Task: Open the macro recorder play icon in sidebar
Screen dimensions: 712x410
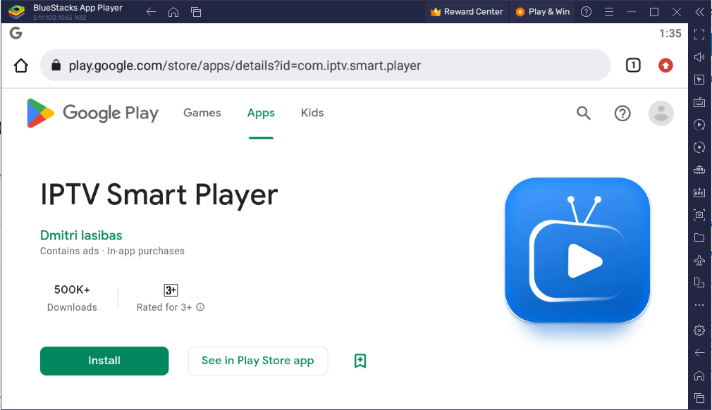Action: [699, 125]
